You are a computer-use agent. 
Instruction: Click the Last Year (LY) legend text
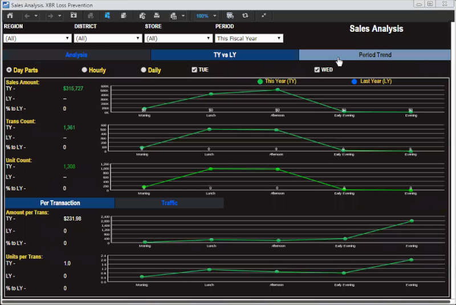click(376, 81)
